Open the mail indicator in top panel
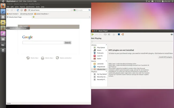This screenshot has height=108, width=174. (153, 1)
